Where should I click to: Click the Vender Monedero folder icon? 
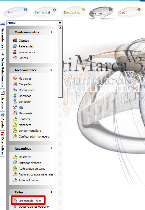pyautogui.click(x=15, y=130)
